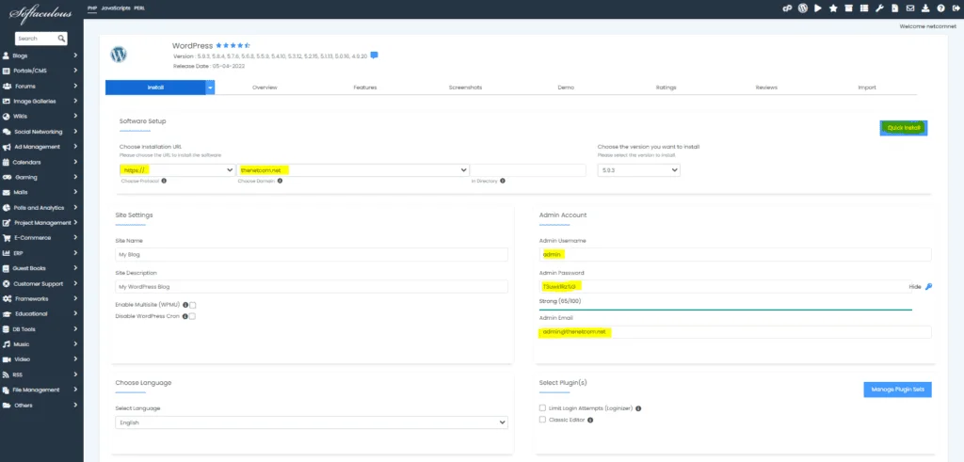Select the PERL menu in top bar
This screenshot has height=462, width=964.
point(139,8)
